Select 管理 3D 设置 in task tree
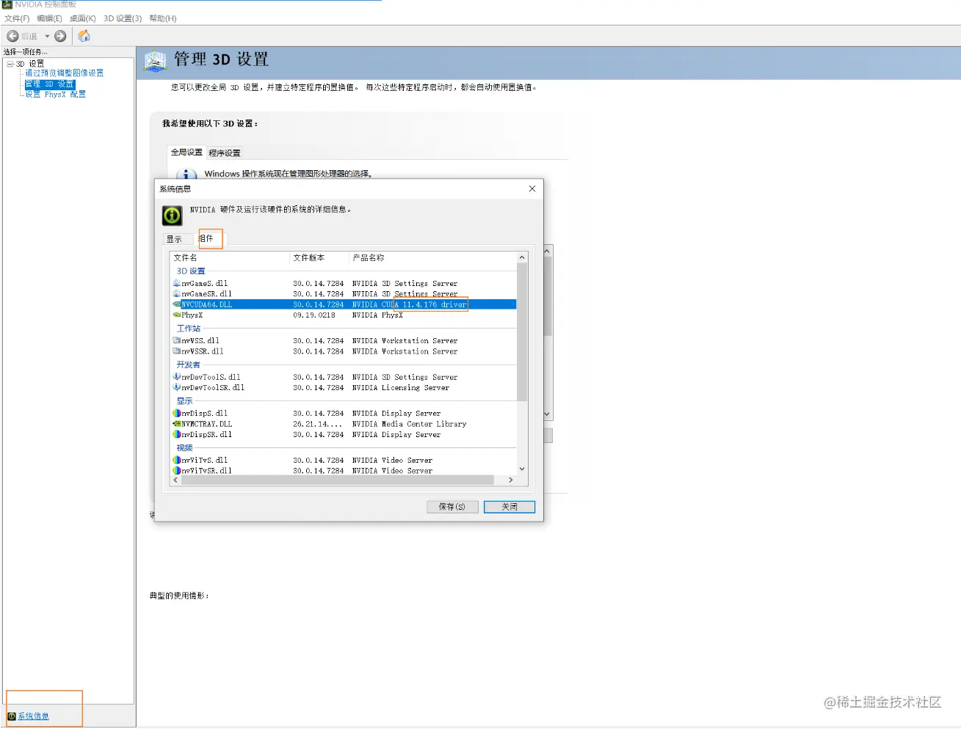Image resolution: width=961 pixels, height=729 pixels. [x=49, y=84]
